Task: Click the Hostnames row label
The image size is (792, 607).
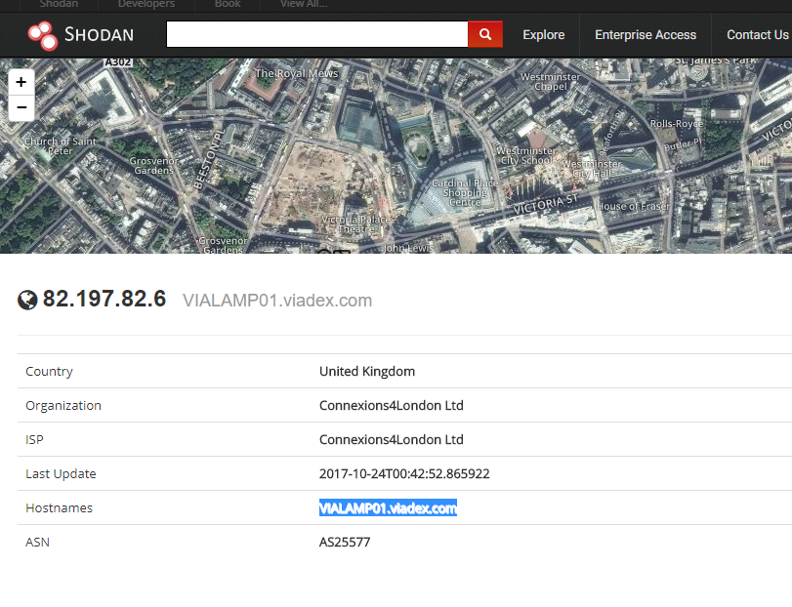Action: [60, 508]
